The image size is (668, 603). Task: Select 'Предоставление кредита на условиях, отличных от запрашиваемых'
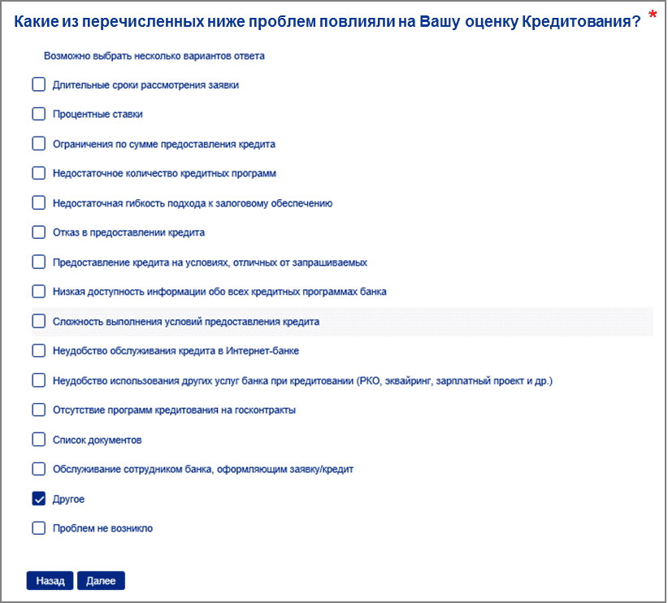39,262
